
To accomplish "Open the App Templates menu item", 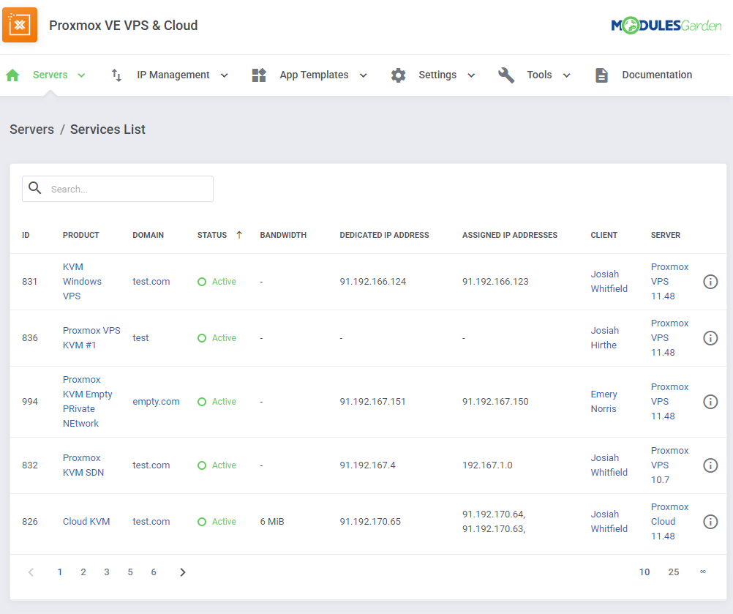I will (x=314, y=75).
